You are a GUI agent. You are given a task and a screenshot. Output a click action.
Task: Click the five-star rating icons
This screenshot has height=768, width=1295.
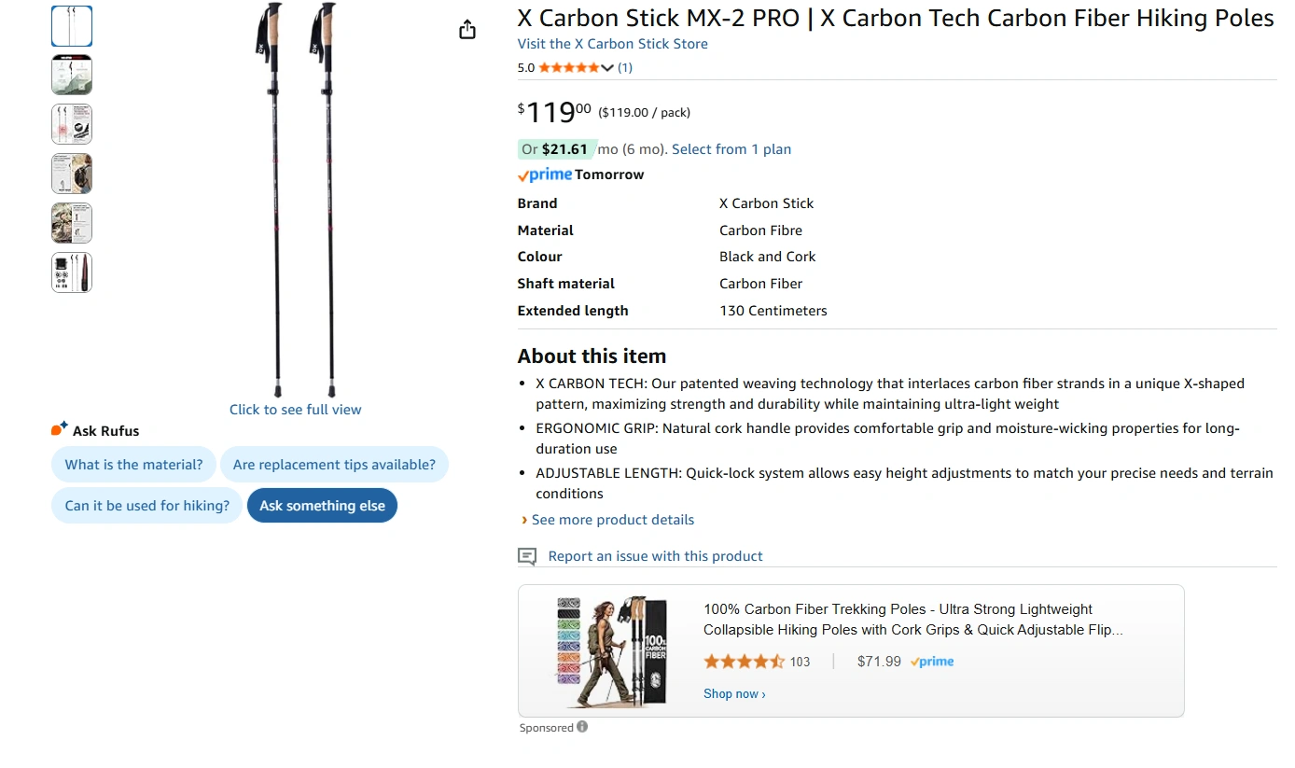[x=569, y=67]
